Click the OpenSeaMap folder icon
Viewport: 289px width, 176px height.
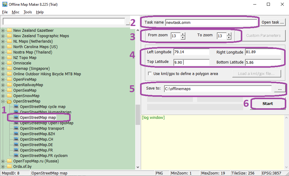tap(9, 90)
